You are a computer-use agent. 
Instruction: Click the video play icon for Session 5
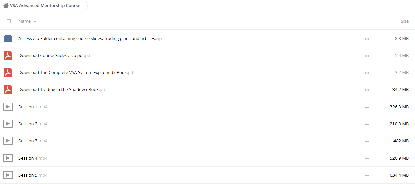(8, 175)
